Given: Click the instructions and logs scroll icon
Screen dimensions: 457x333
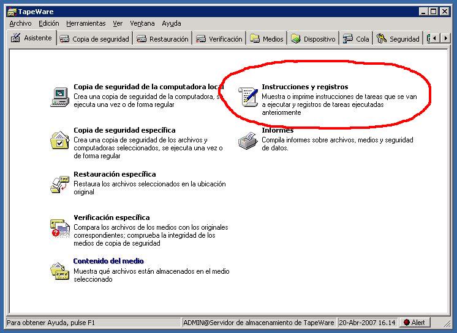Looking at the screenshot, I should (248, 97).
